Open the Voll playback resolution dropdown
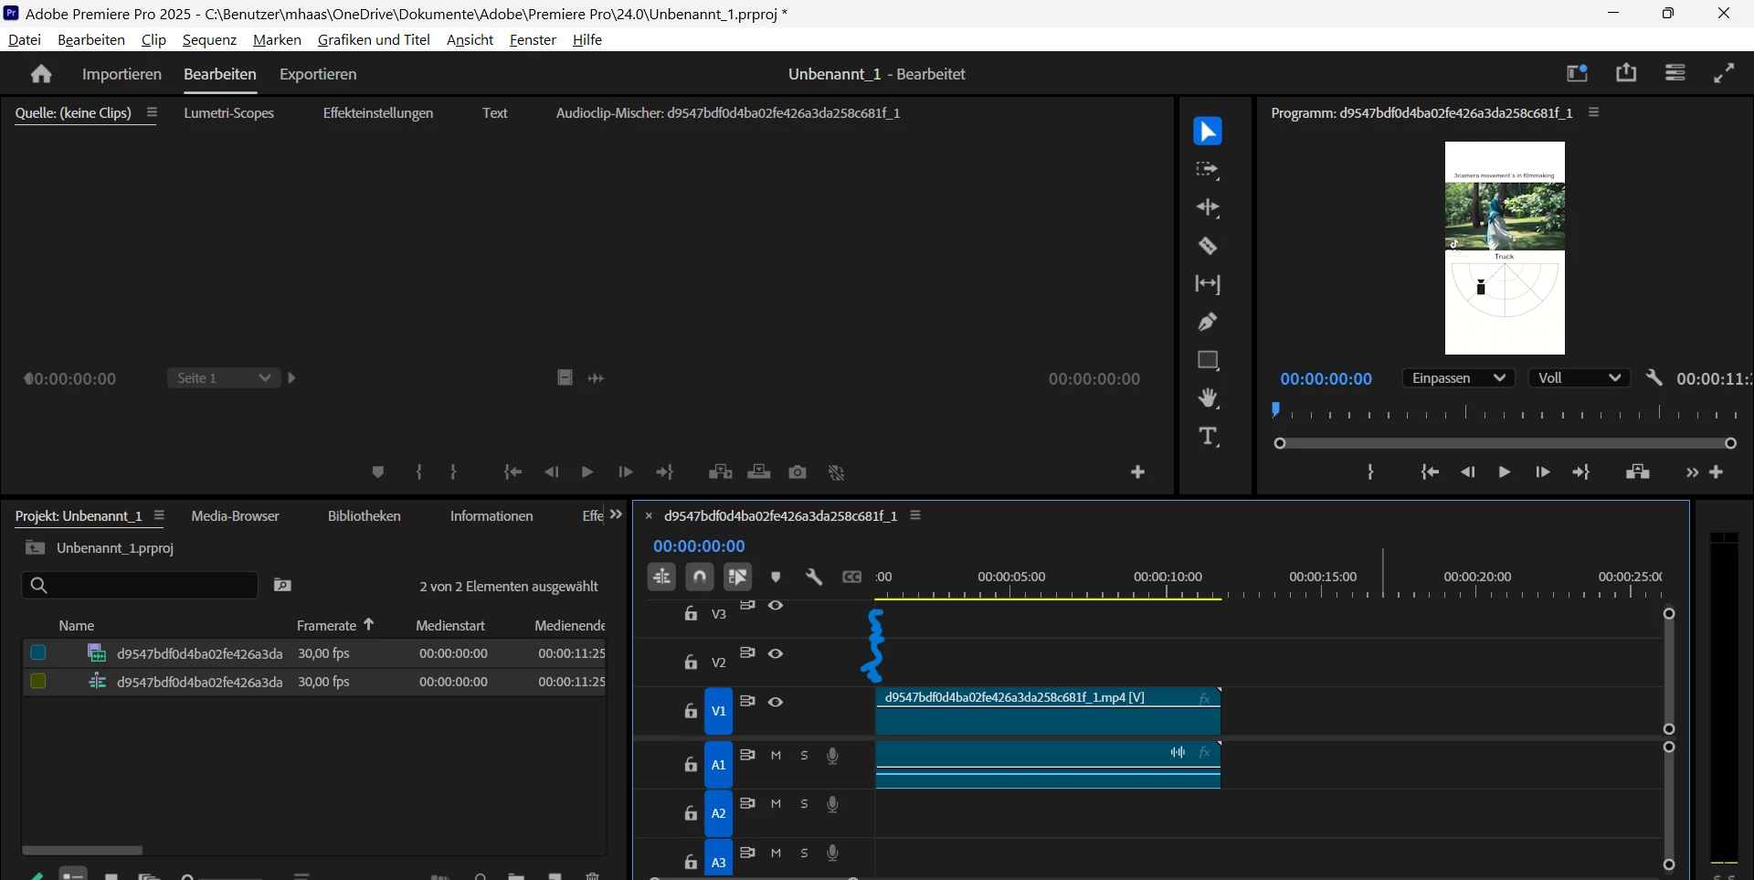 point(1580,378)
